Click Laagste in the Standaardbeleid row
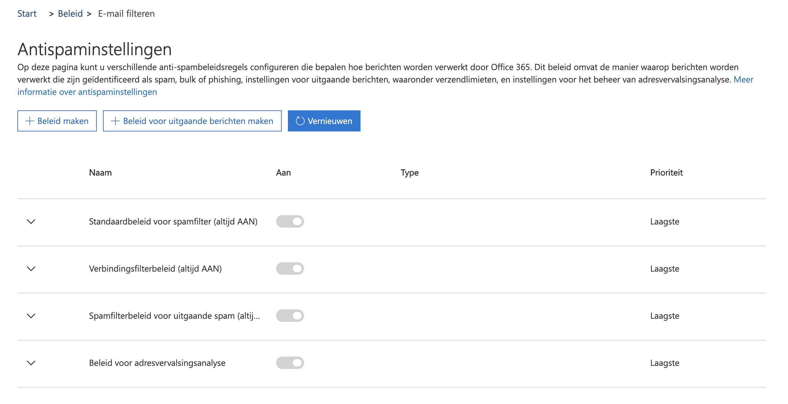Viewport: 788px width, 404px height. [x=665, y=221]
